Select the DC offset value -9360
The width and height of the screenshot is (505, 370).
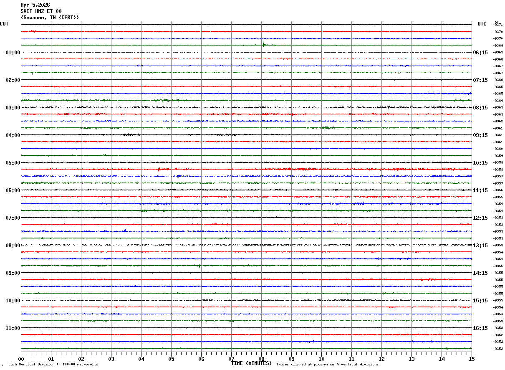[x=498, y=149]
